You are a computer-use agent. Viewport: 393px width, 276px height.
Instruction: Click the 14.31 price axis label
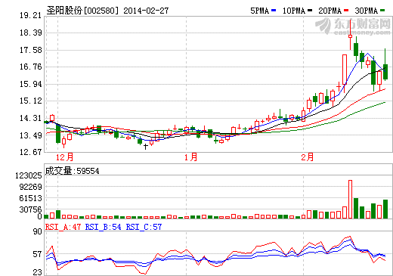30,118
